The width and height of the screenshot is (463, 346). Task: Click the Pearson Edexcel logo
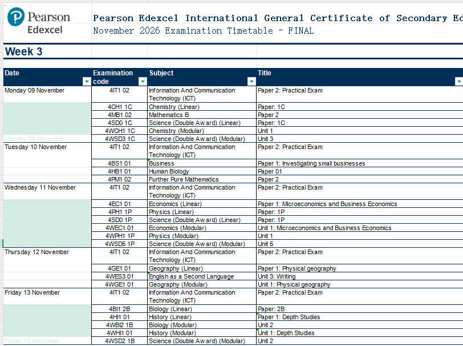[39, 21]
